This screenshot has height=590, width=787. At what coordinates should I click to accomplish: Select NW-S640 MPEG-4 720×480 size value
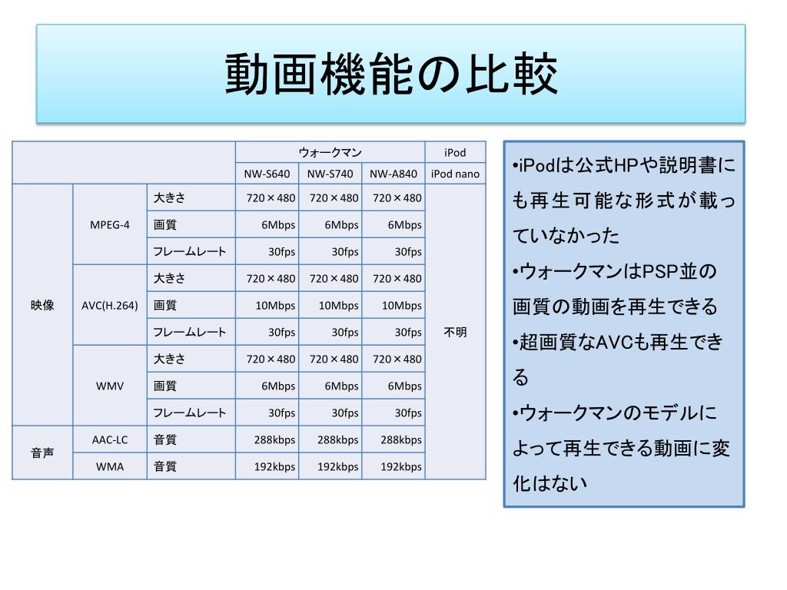pyautogui.click(x=267, y=197)
